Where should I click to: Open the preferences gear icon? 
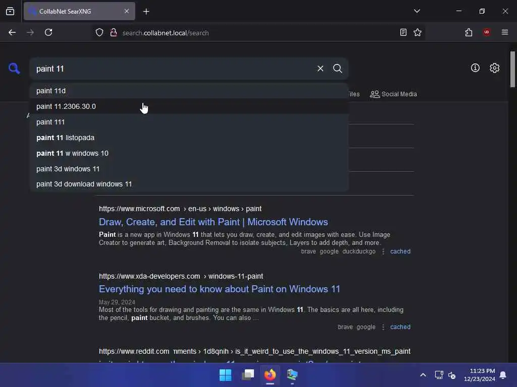click(x=494, y=68)
